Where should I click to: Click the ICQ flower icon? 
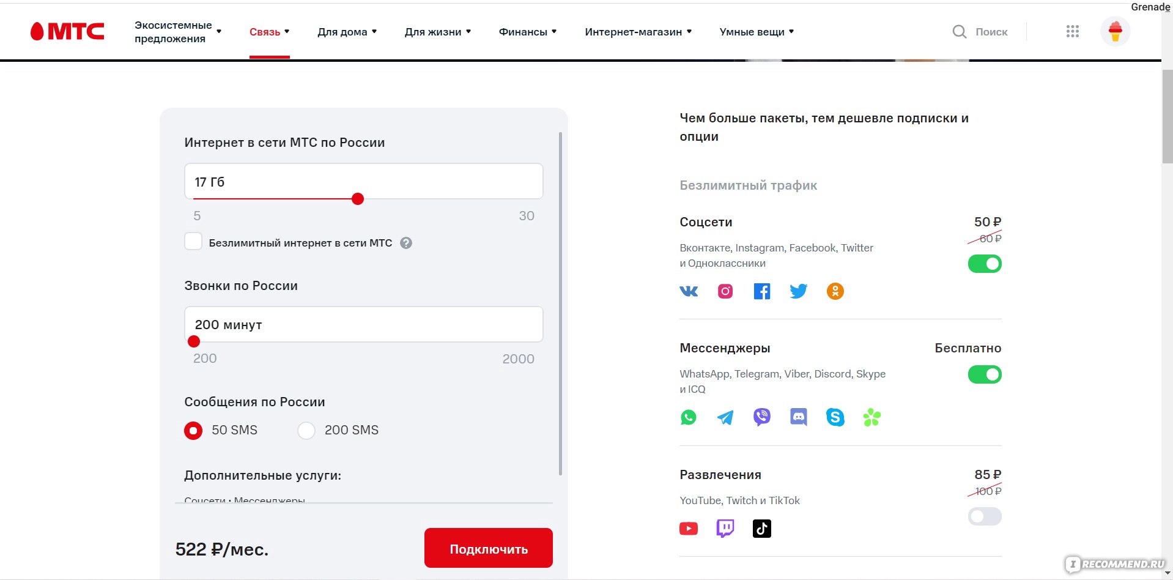(872, 417)
